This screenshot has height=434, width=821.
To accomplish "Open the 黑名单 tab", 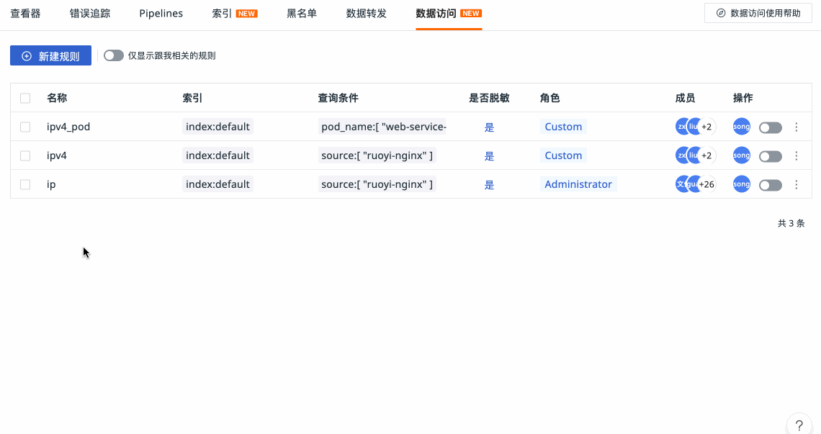I will 302,14.
